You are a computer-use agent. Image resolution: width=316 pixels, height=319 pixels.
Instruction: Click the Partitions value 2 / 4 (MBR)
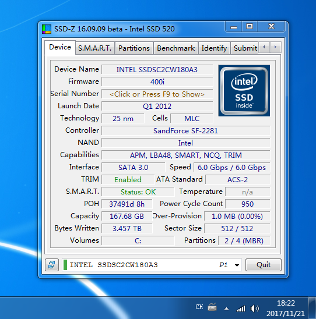click(244, 240)
